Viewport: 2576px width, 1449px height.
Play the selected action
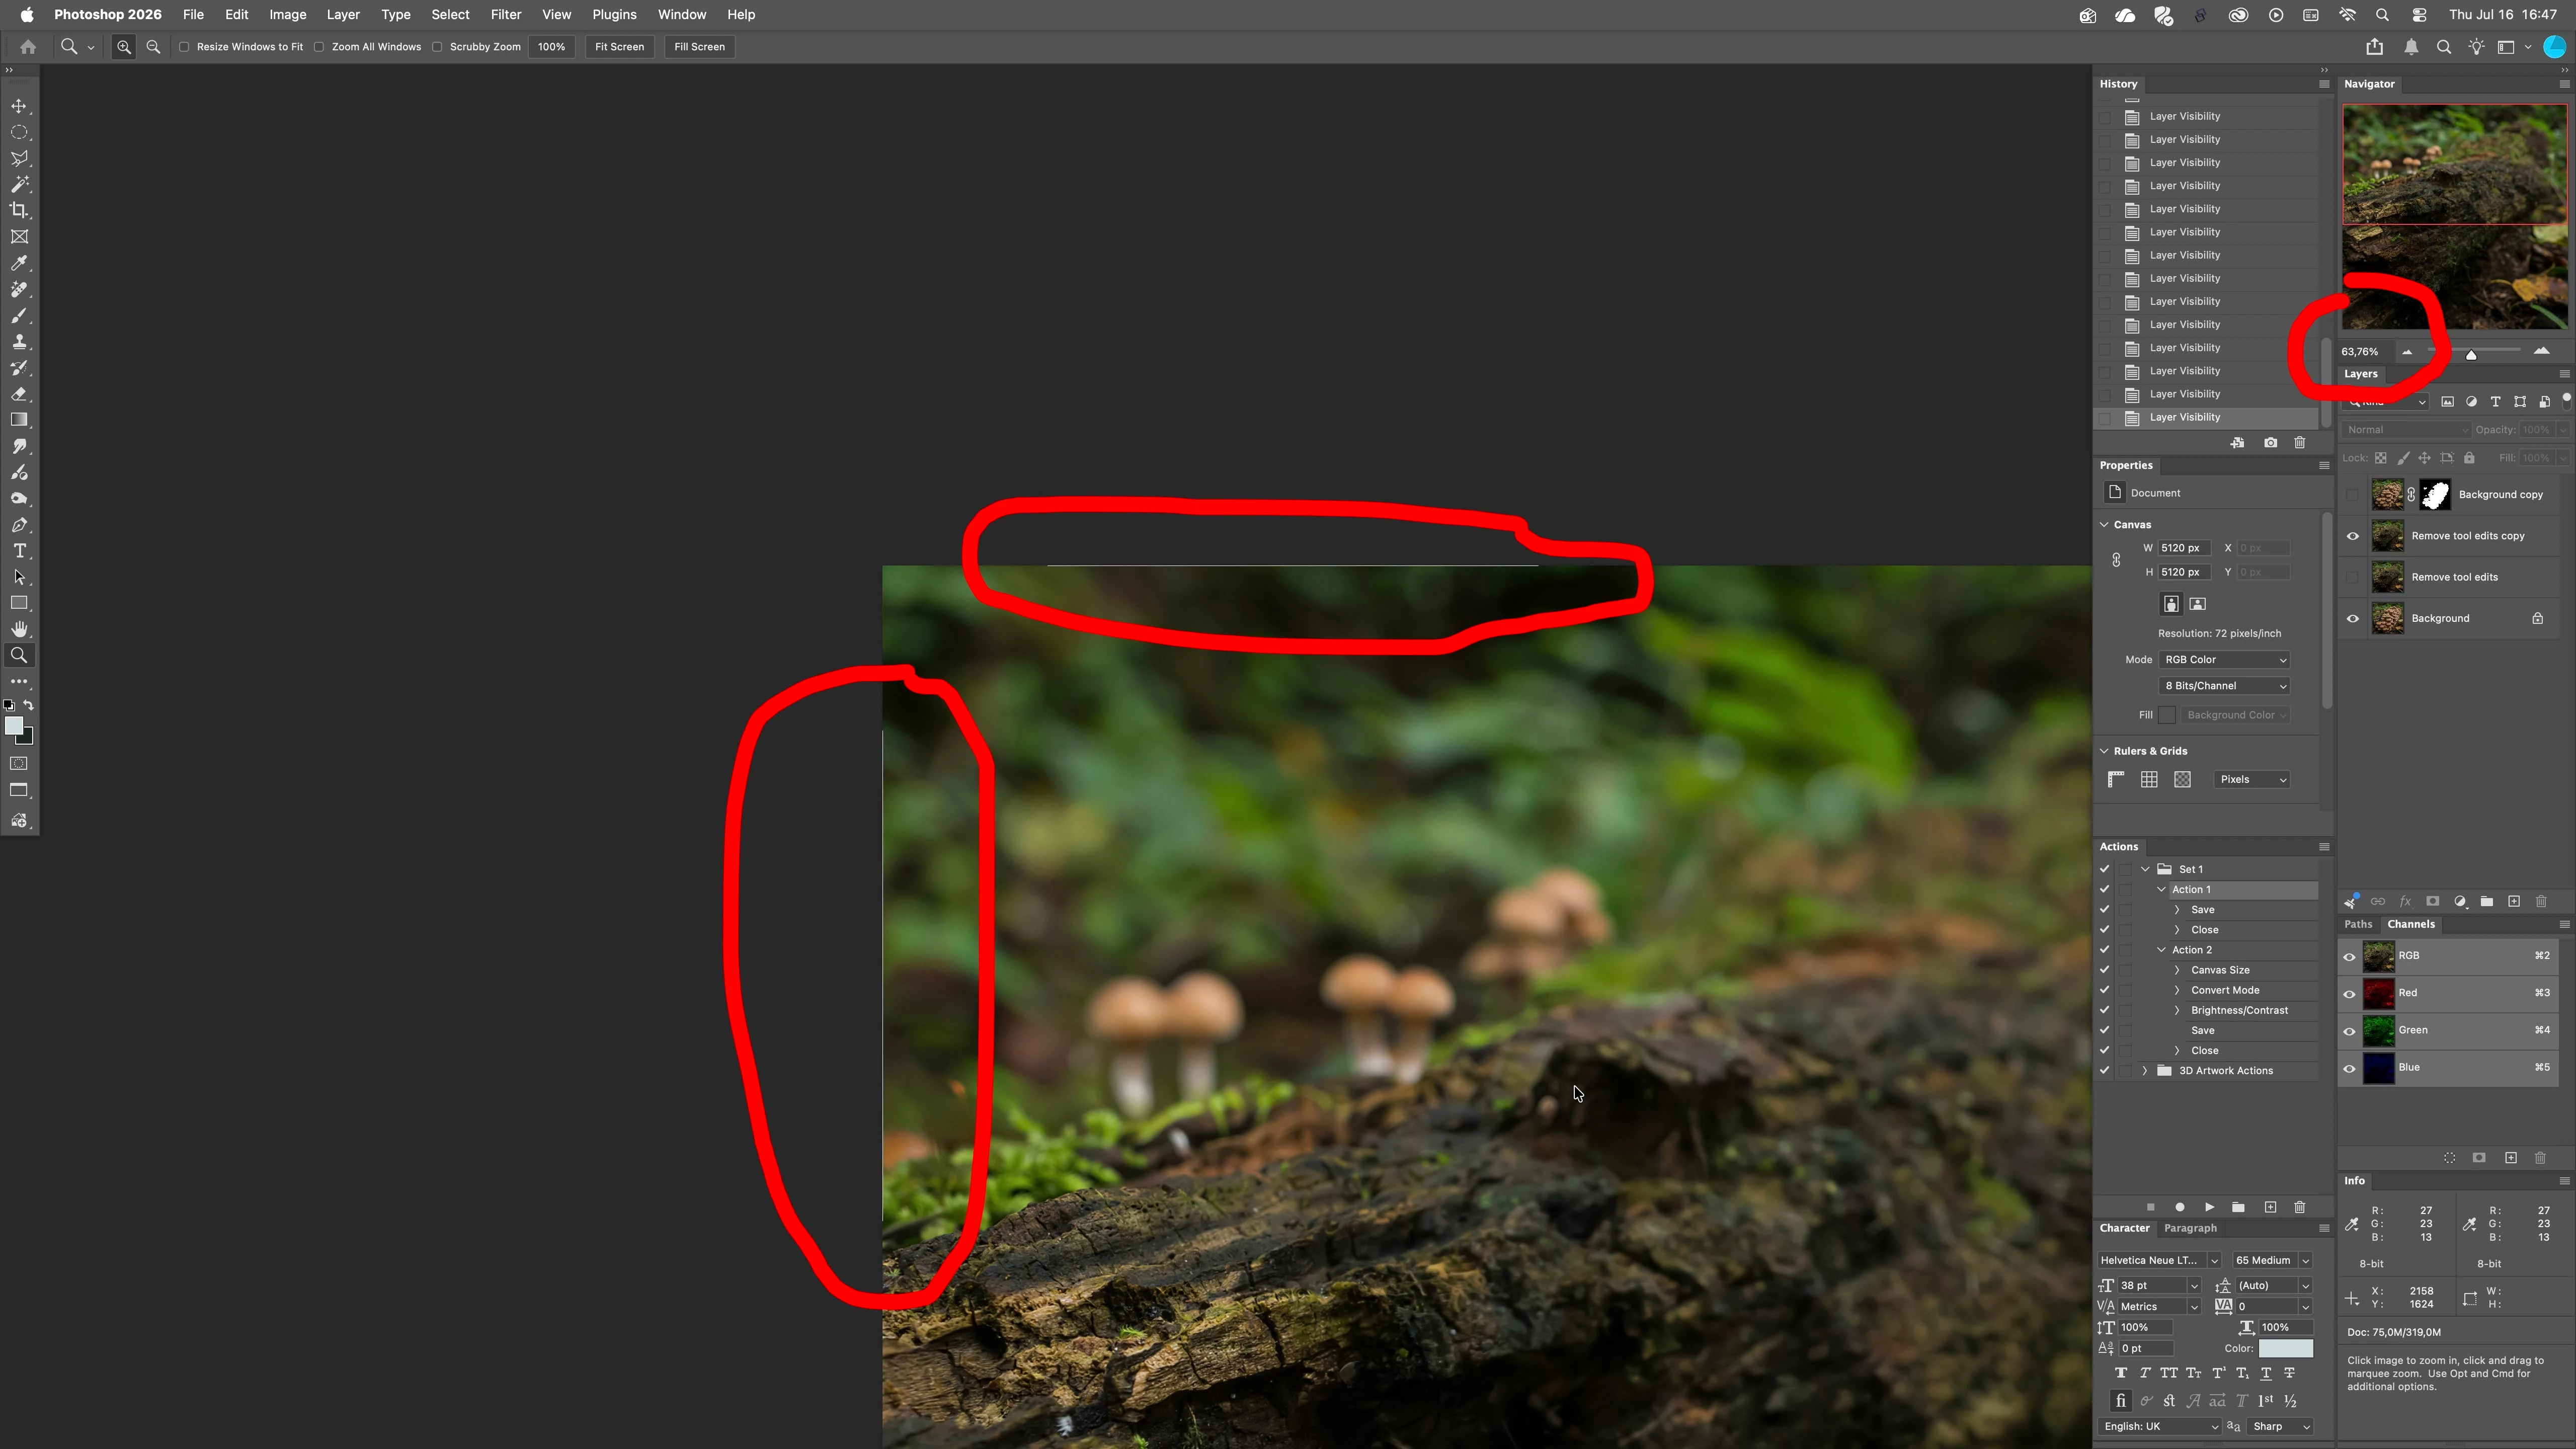pos(2210,1207)
